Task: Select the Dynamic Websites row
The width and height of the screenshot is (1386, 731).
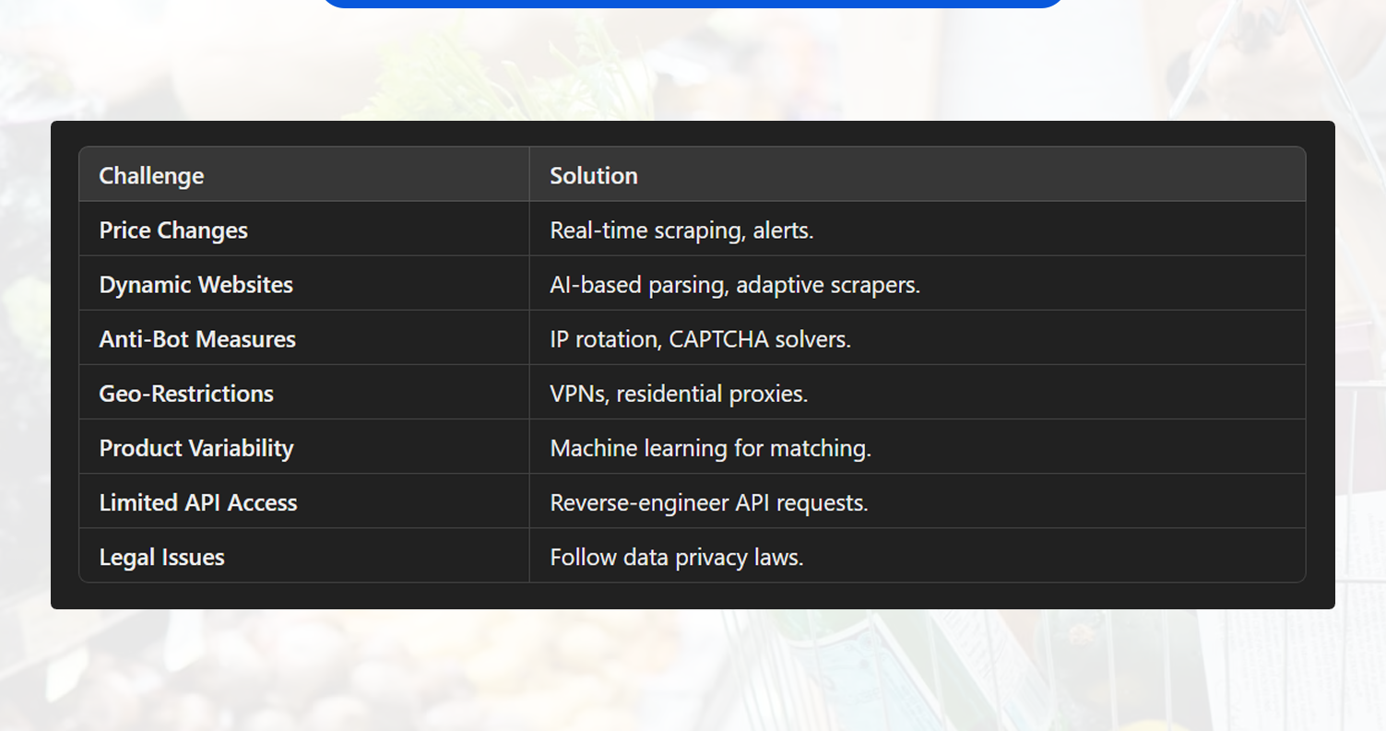Action: pos(195,284)
